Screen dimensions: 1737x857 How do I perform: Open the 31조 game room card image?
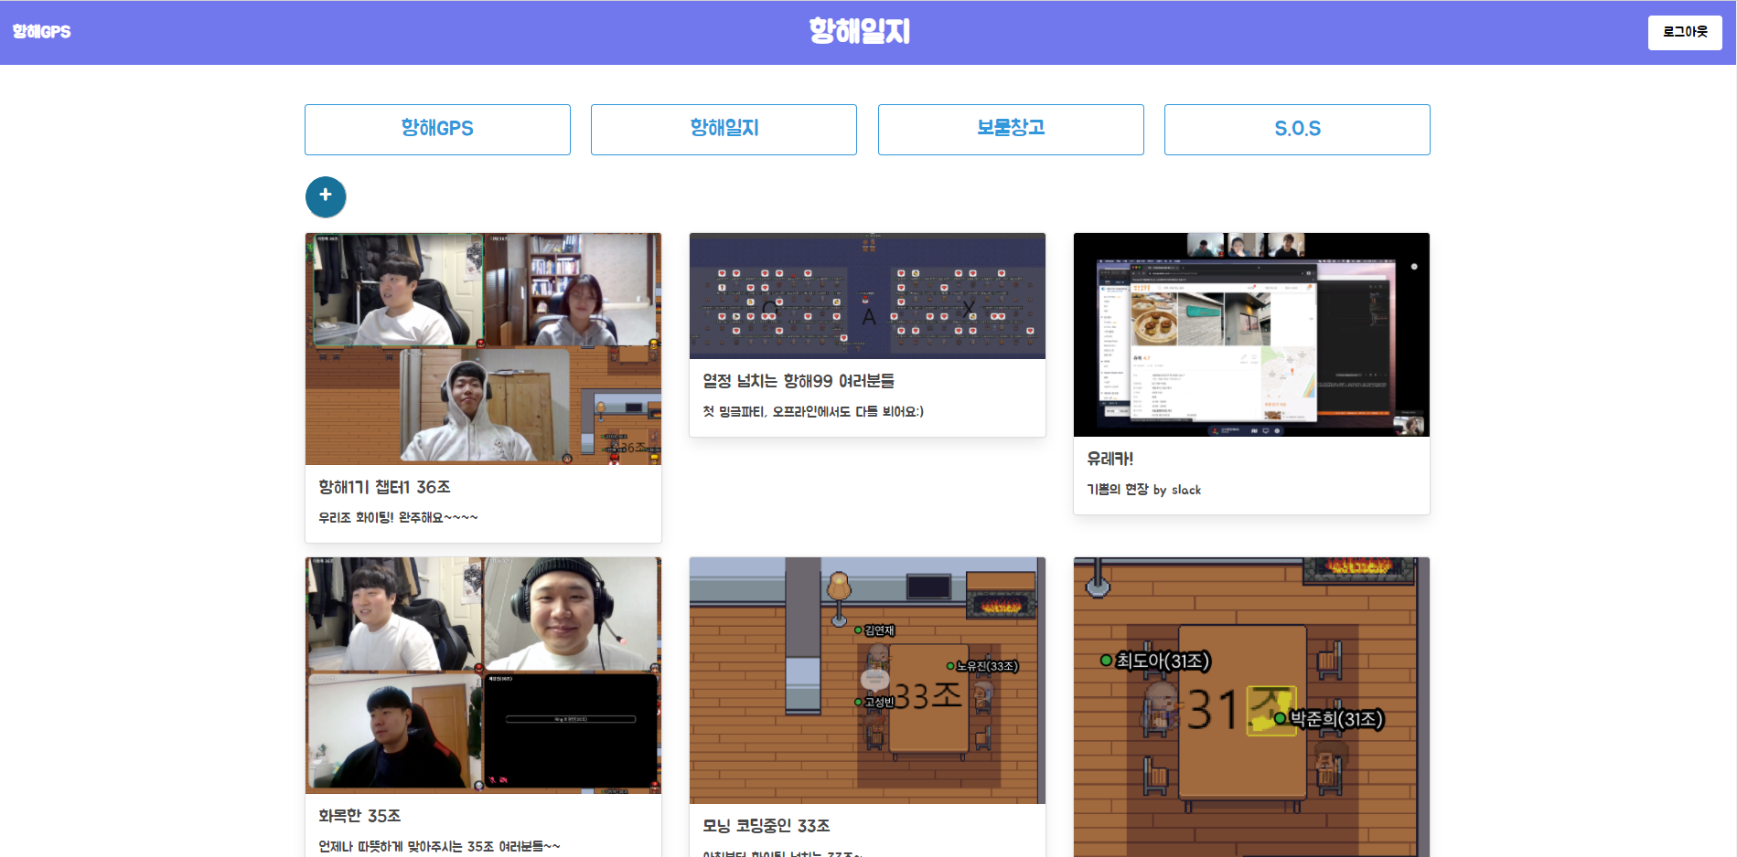pyautogui.click(x=1251, y=707)
